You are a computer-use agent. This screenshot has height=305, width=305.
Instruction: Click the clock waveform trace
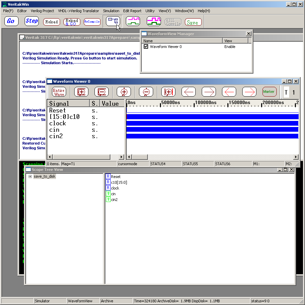(x=213, y=123)
